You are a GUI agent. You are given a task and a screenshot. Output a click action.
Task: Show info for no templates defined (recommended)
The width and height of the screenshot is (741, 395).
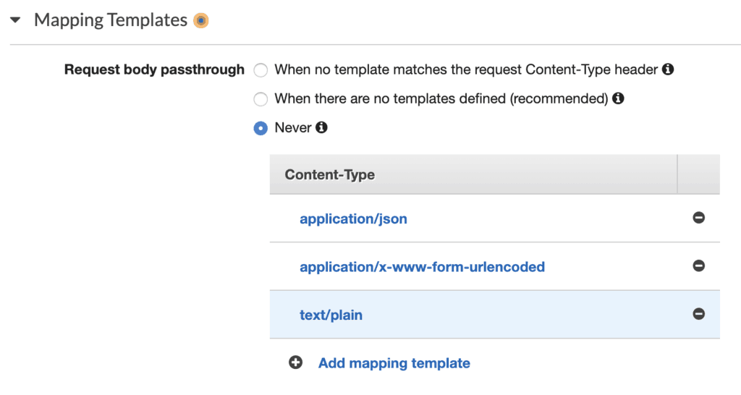tap(618, 98)
